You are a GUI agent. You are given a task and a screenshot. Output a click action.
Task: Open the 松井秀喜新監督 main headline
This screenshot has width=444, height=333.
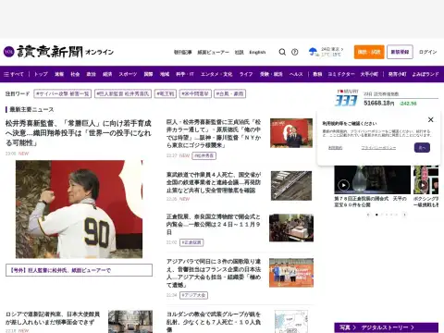pyautogui.click(x=79, y=133)
